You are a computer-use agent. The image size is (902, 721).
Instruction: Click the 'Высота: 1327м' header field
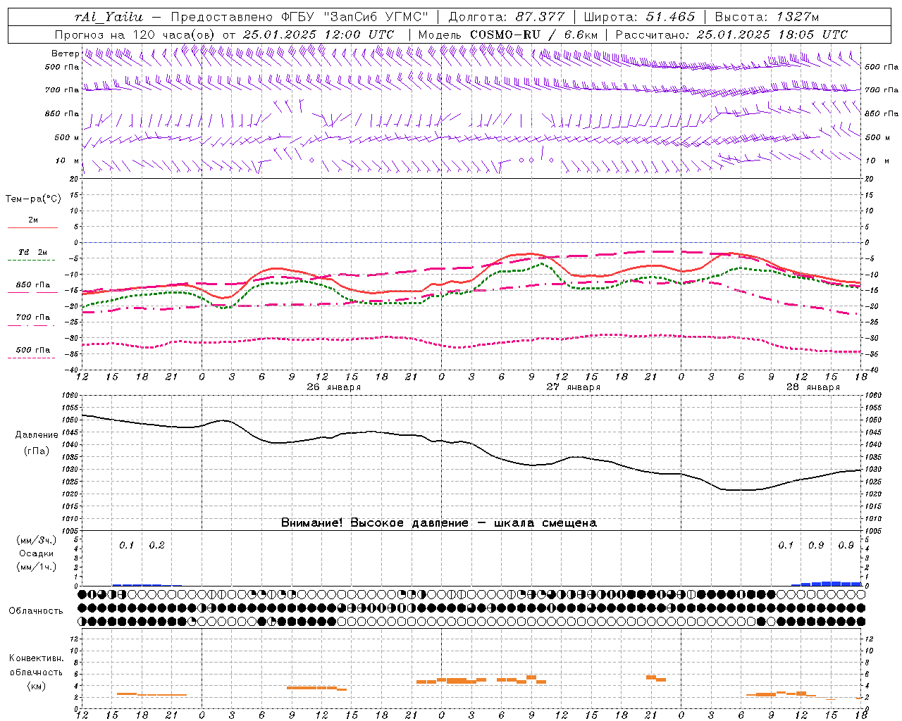click(767, 17)
